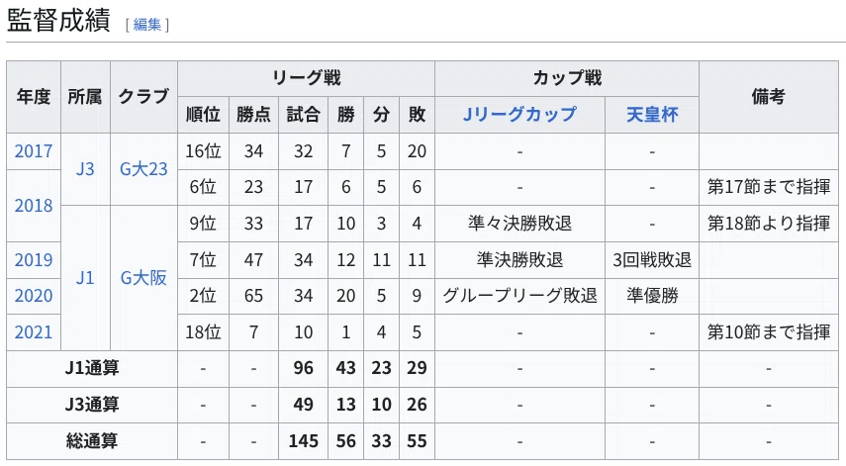
Task: Open the 2017 season link
Action: [x=34, y=151]
